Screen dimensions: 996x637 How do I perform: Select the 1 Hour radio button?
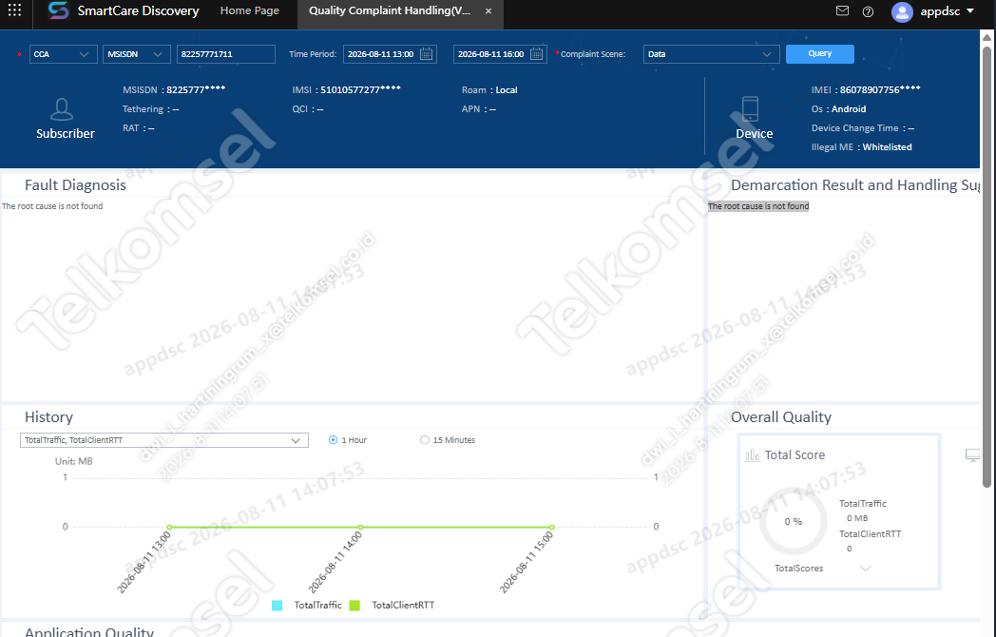(333, 440)
